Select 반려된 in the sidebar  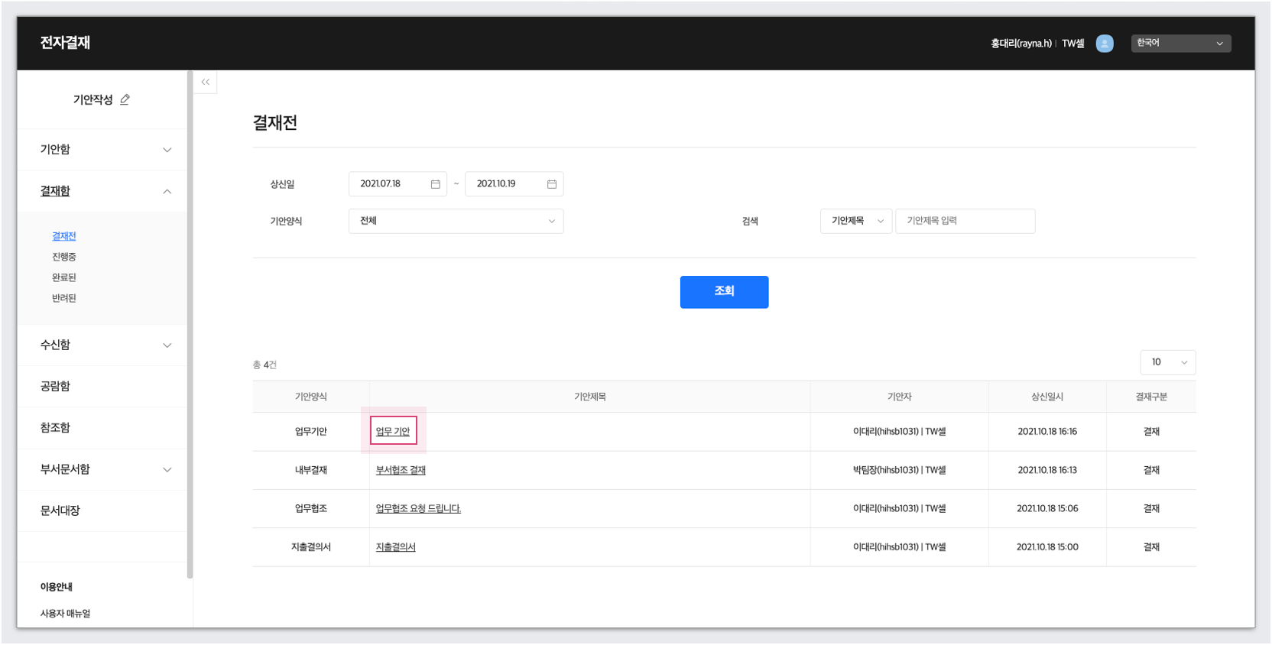(x=64, y=298)
